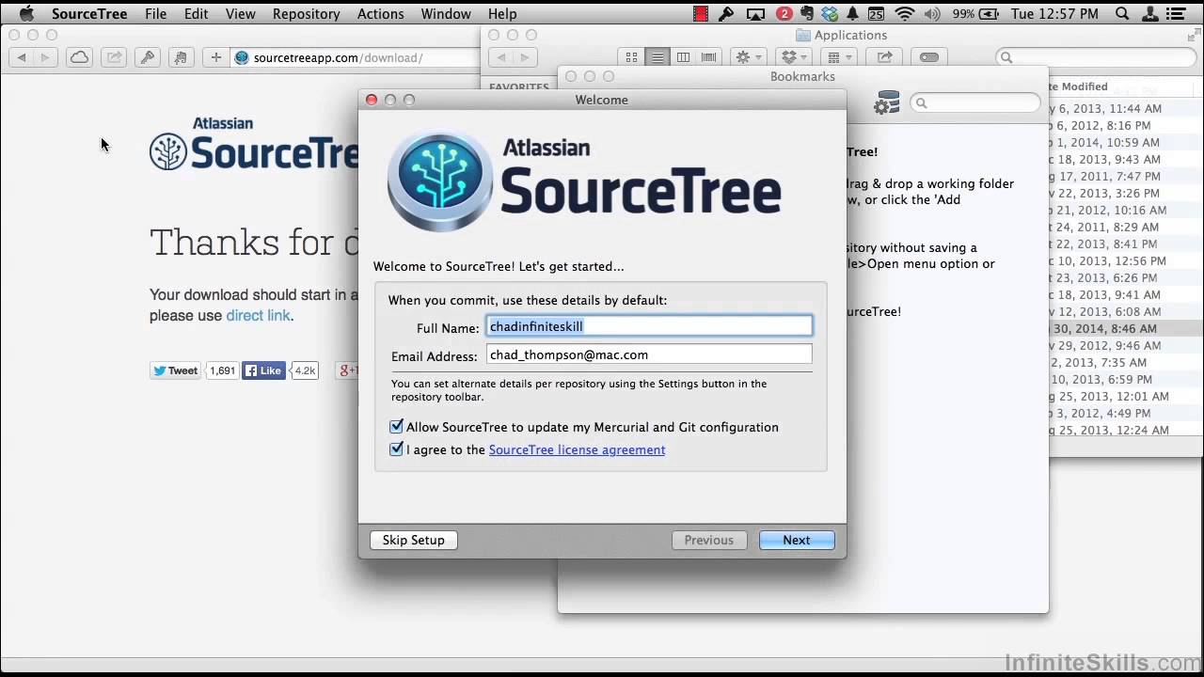Click Safari's forward arrow button
The width and height of the screenshot is (1204, 677).
[x=47, y=57]
